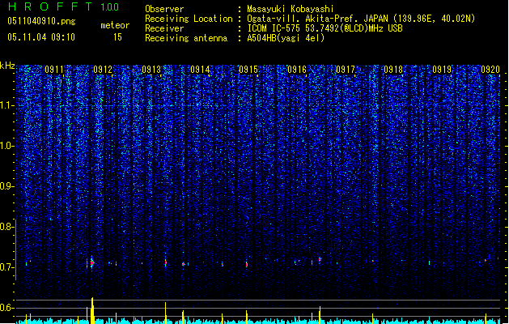Click the tallest yellow signal spike near 0912
The width and height of the screenshot is (509, 324).
(92, 310)
